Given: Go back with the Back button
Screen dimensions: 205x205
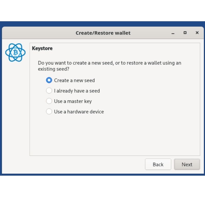Looking at the screenshot, I should point(158,165).
